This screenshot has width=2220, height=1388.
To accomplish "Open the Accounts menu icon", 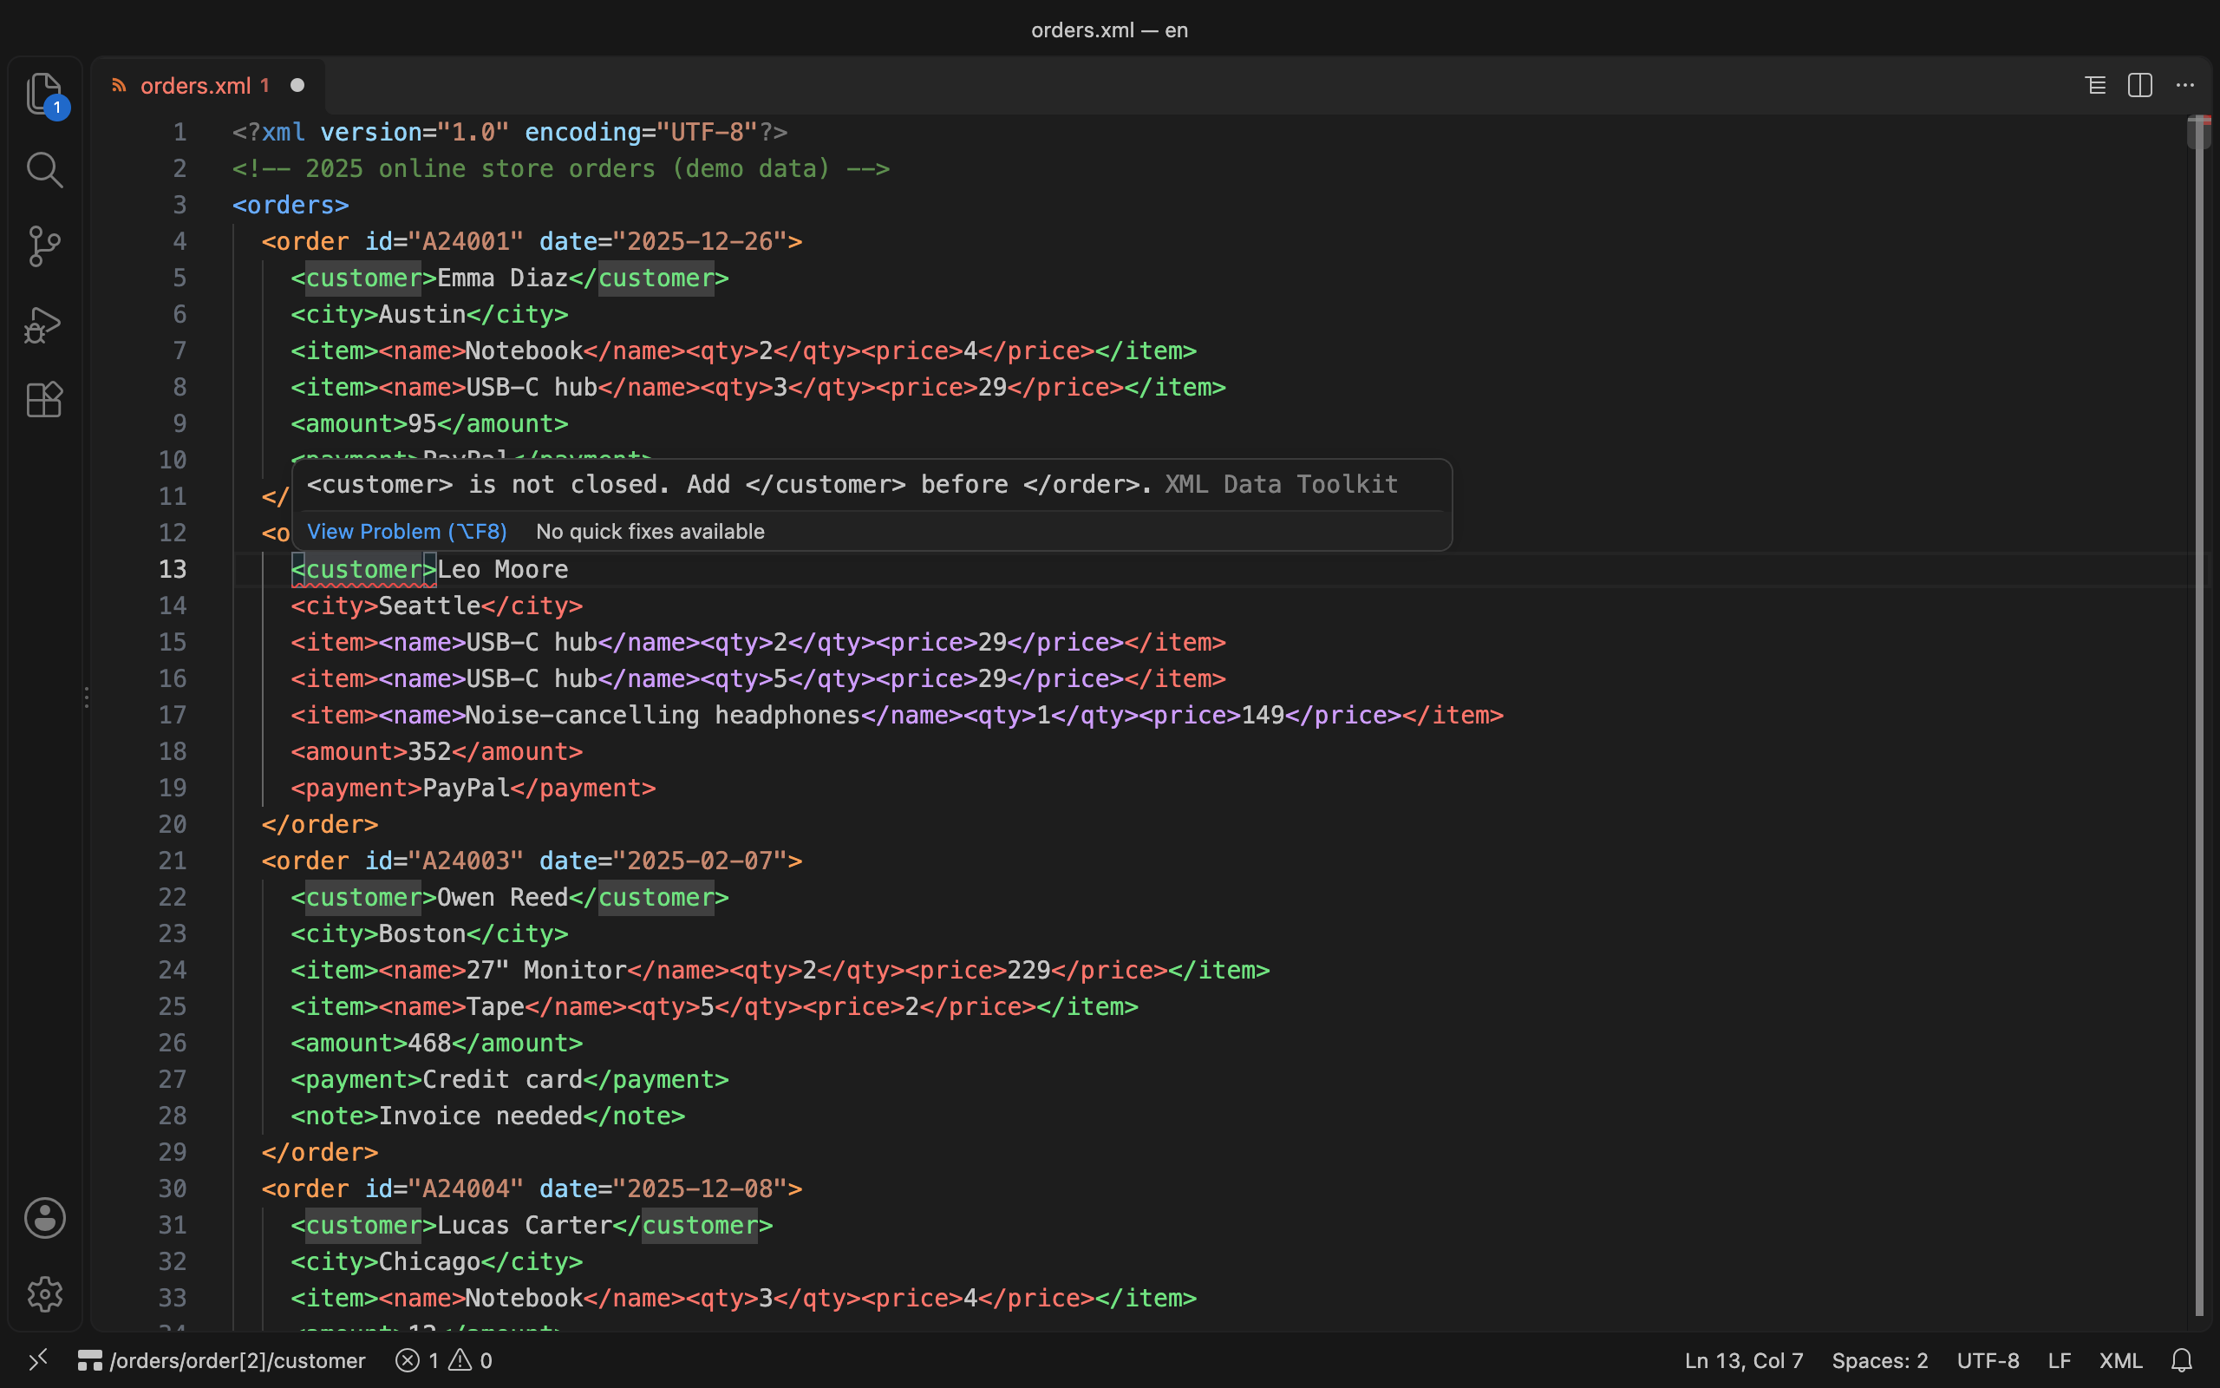I will pos(44,1217).
